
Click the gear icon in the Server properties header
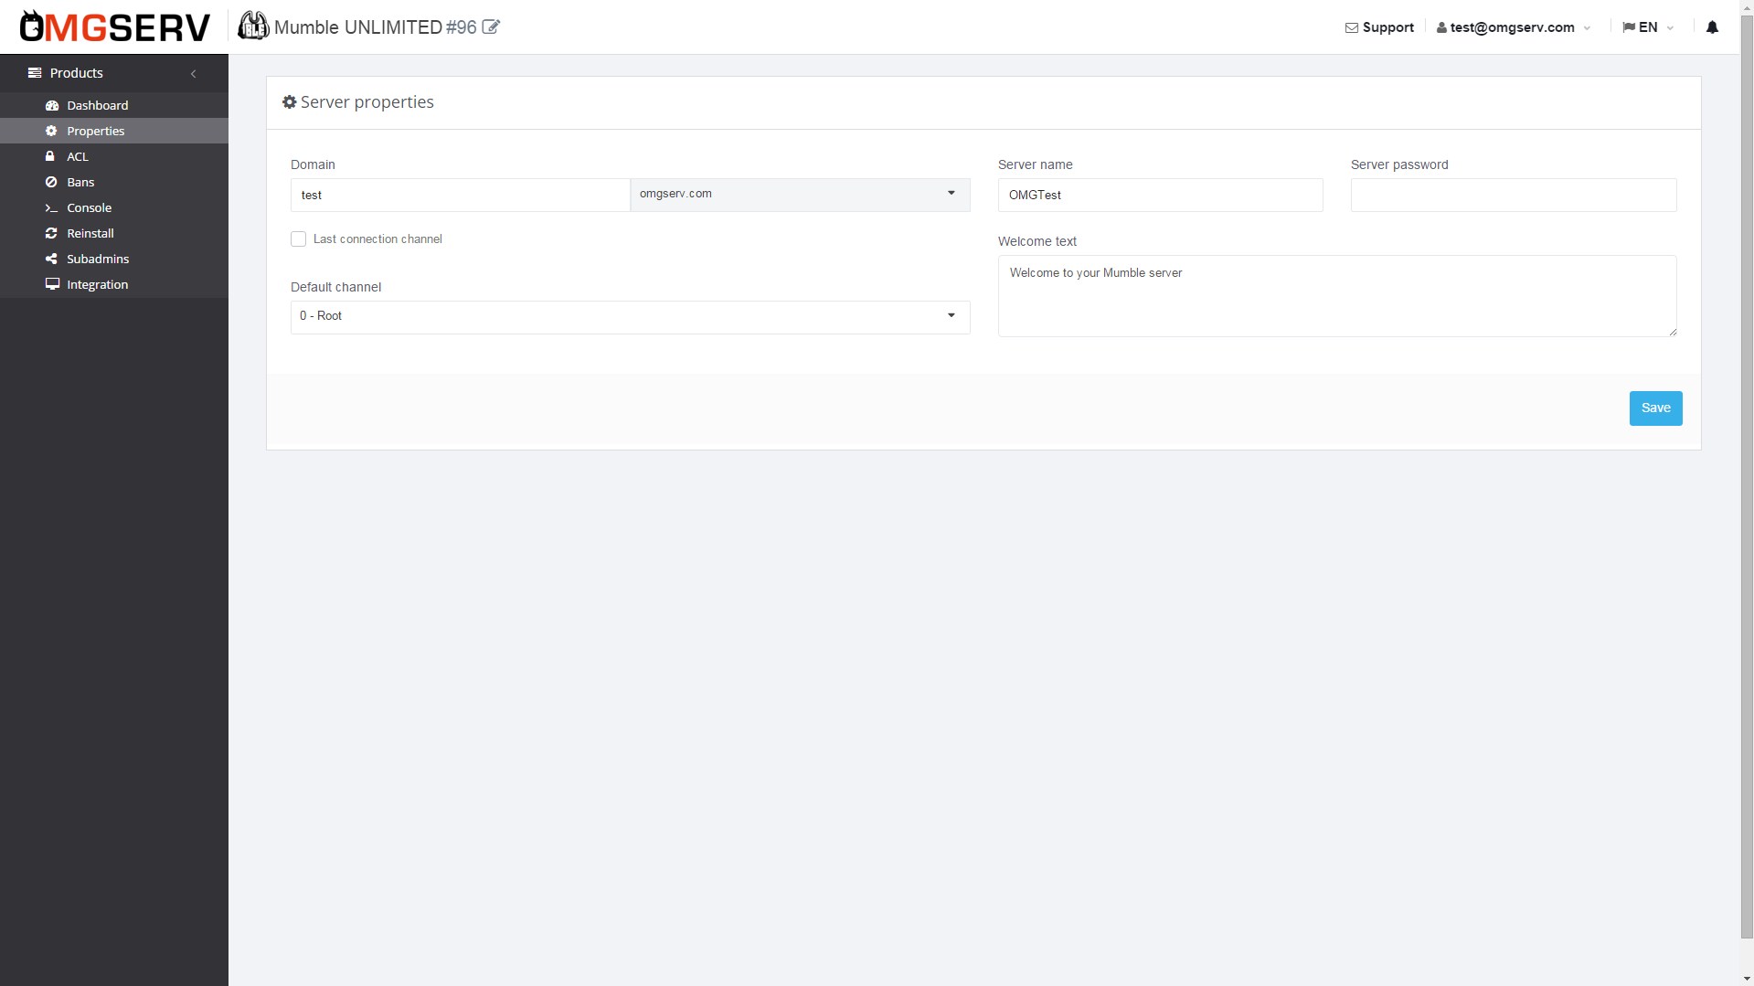tap(289, 102)
